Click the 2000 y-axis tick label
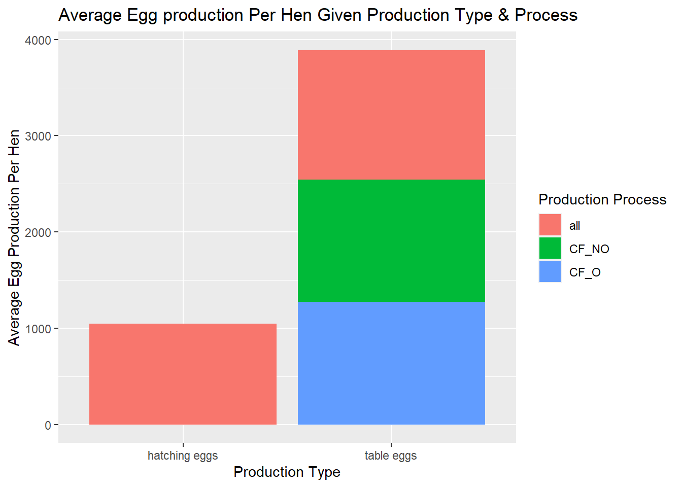The image size is (682, 487). (38, 233)
